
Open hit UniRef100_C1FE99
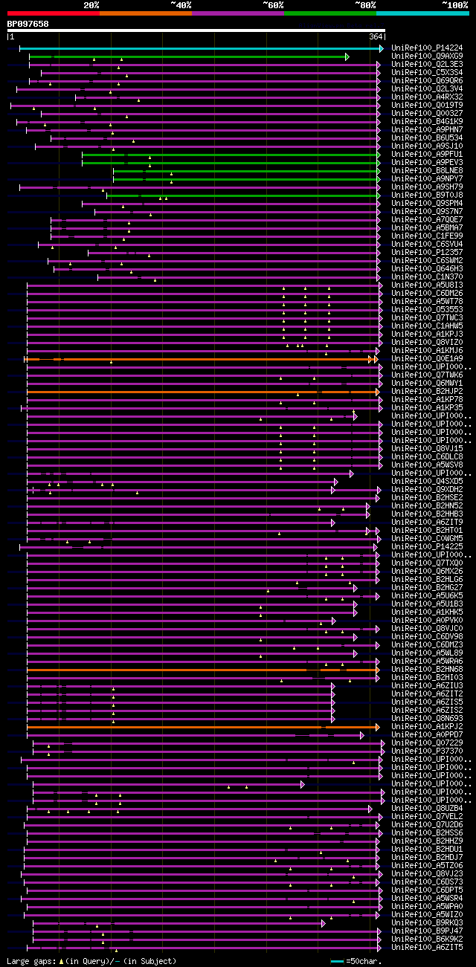point(427,236)
